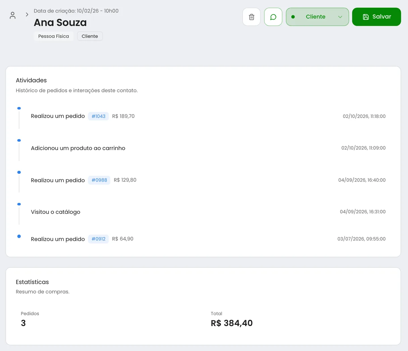The height and width of the screenshot is (351, 408).
Task: Click the creation date text
Action: pos(76,11)
